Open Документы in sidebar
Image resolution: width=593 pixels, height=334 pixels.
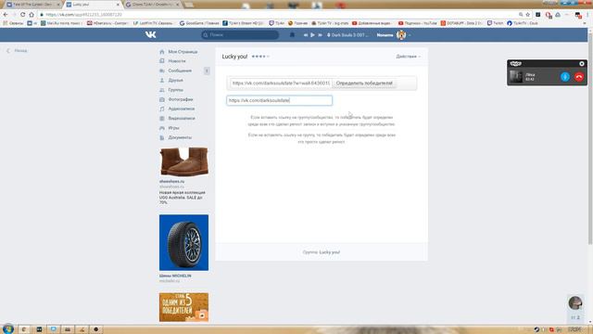(180, 137)
